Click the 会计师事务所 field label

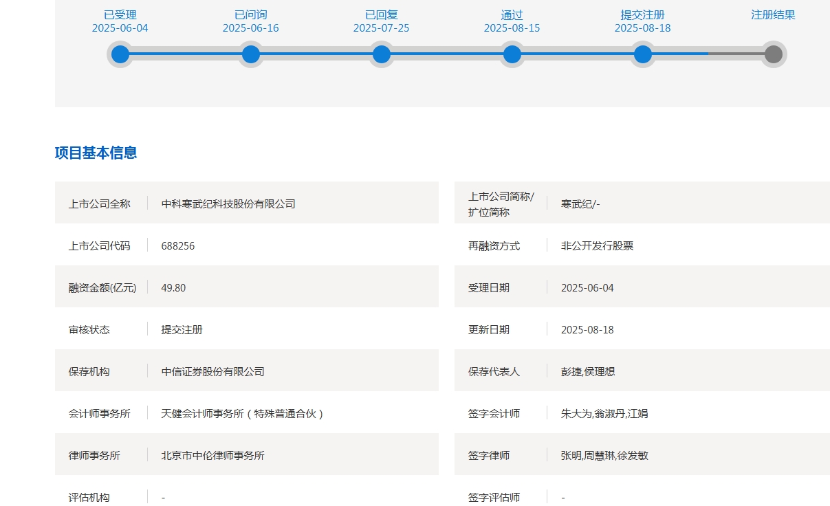pos(99,413)
